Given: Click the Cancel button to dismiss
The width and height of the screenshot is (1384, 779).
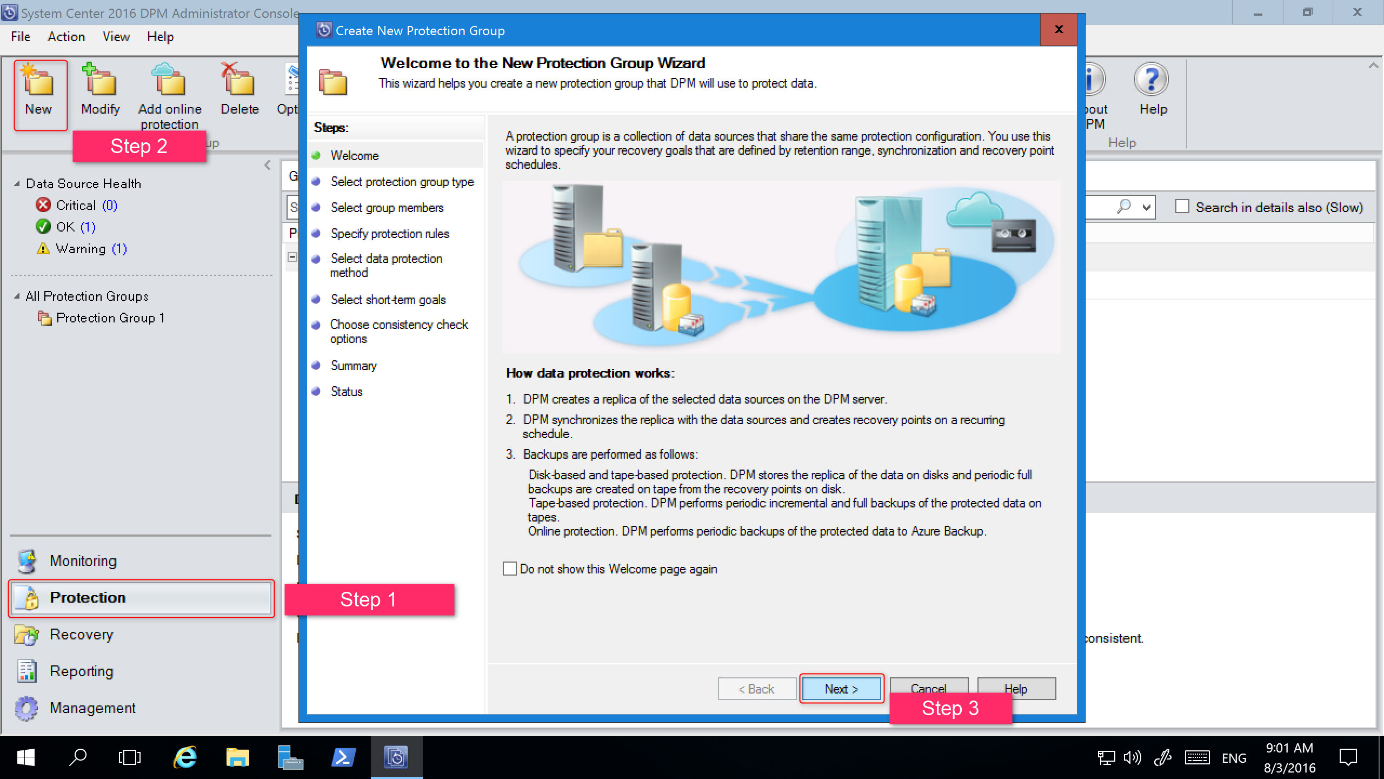Looking at the screenshot, I should coord(927,689).
